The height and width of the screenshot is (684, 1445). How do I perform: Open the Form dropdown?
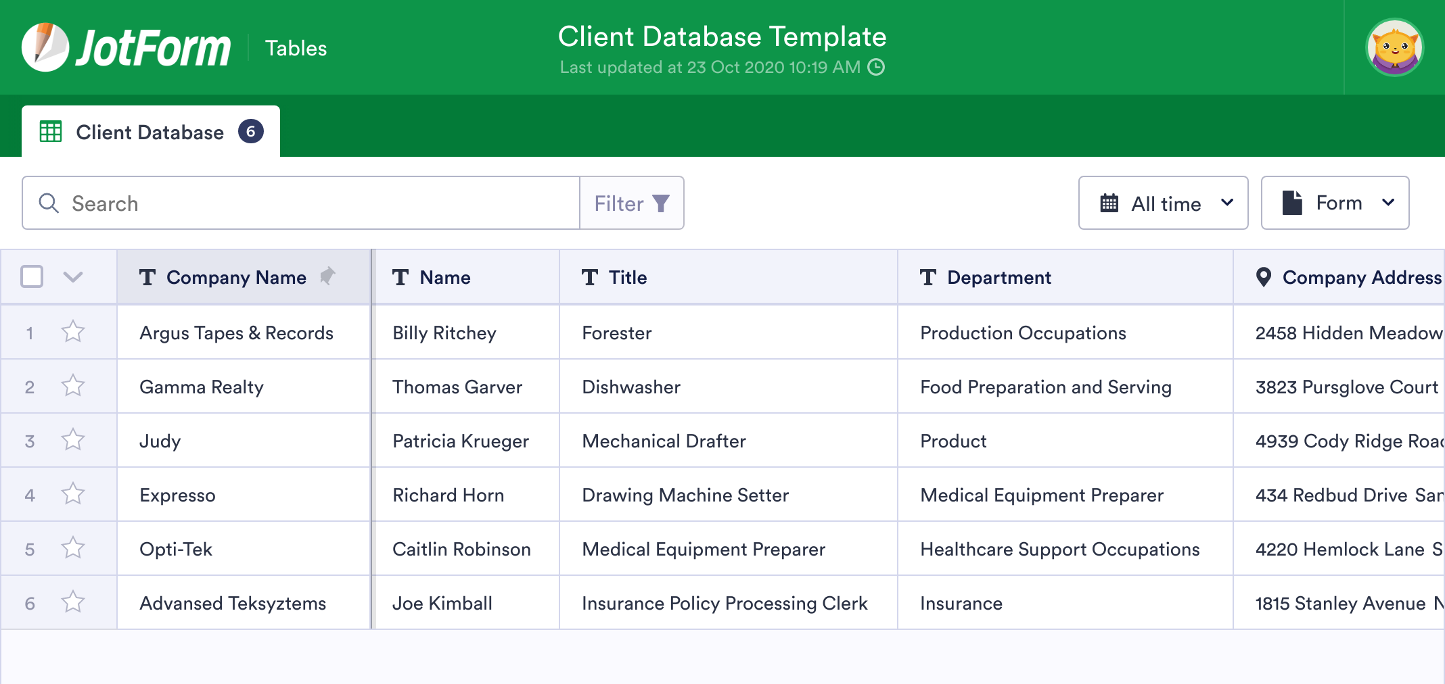pyautogui.click(x=1390, y=202)
